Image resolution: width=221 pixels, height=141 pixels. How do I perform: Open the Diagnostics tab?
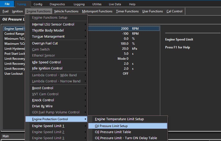[x=57, y=4]
